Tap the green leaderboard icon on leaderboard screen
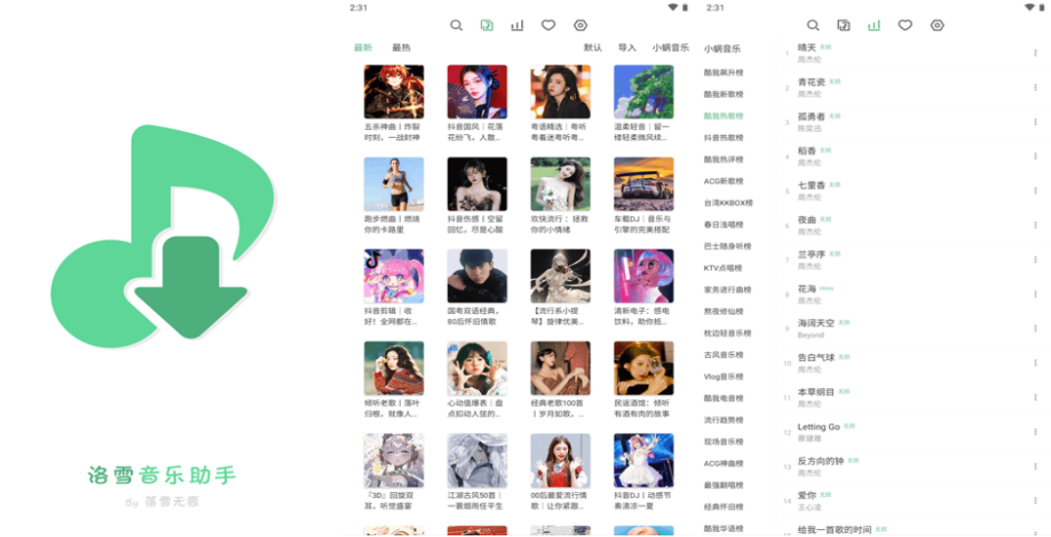Image resolution: width=1051 pixels, height=537 pixels. point(874,25)
